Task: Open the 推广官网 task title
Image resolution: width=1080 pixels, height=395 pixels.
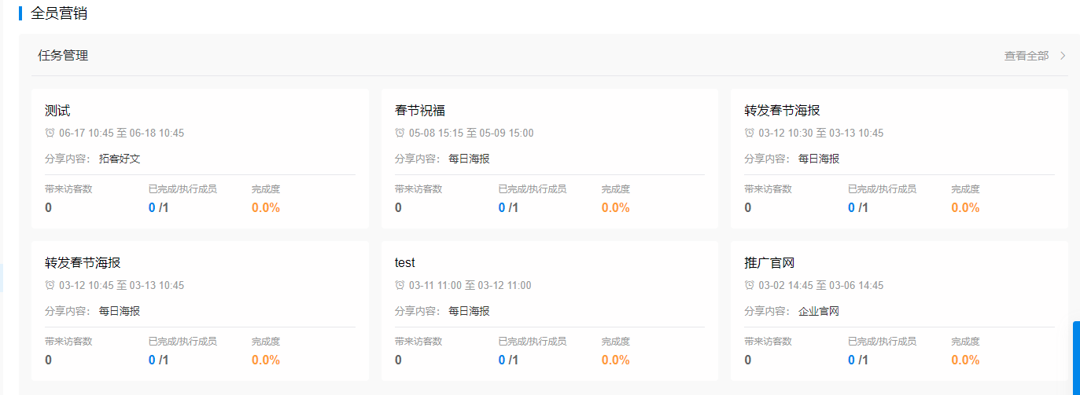Action: [764, 263]
